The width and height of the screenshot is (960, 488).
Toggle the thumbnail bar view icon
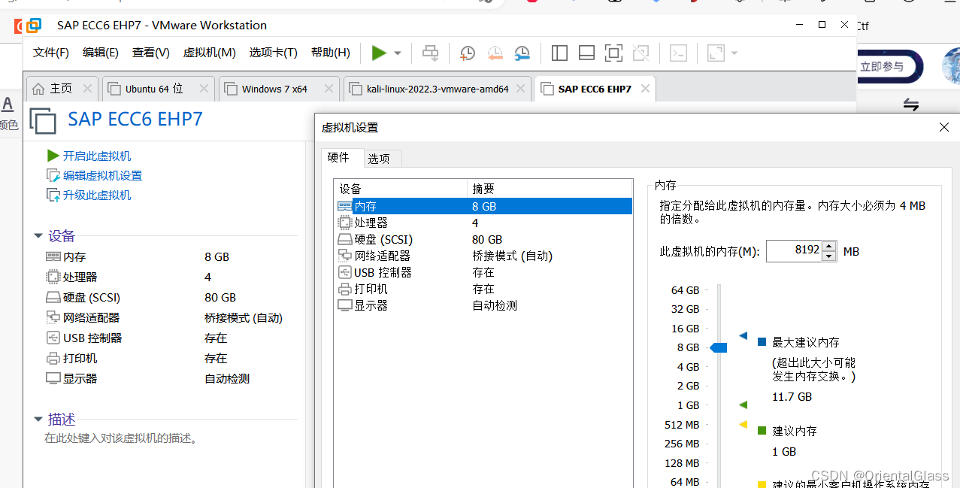point(586,53)
